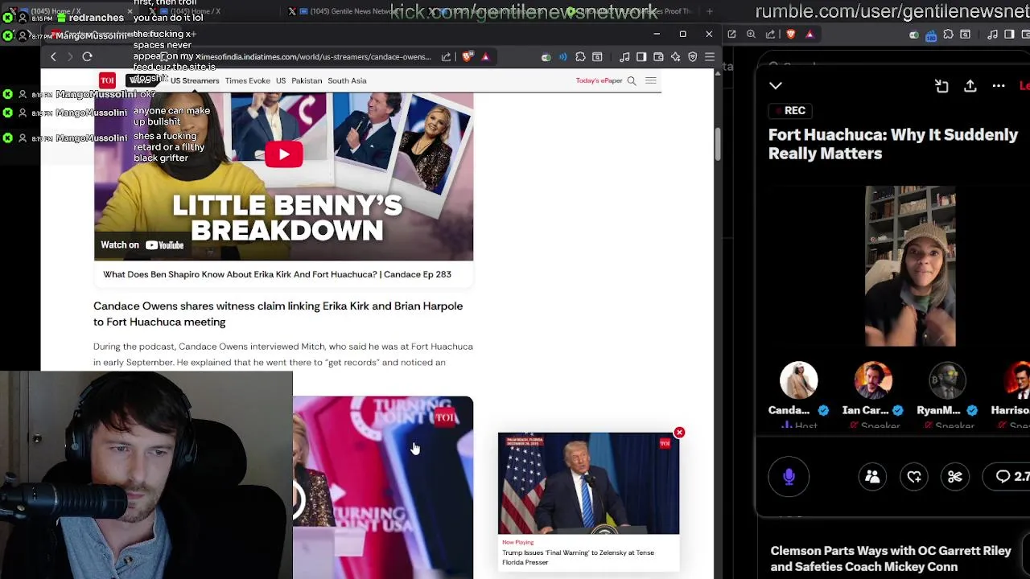This screenshot has height=579, width=1030.
Task: Click the VPN shield icon in the front window
Action: tap(692, 57)
